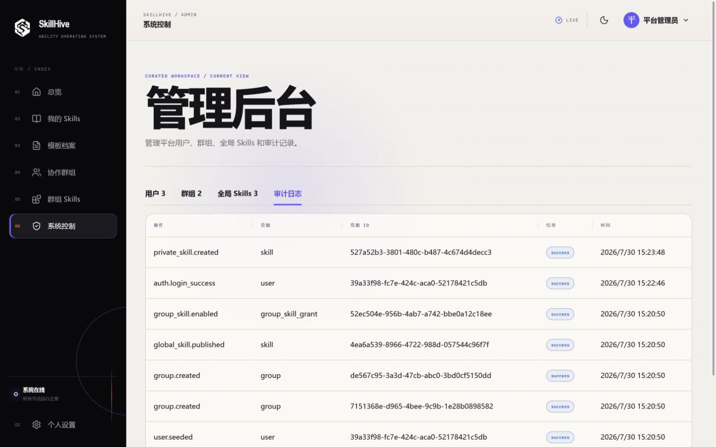Click timestamp 2026/7/30 15:22:46
The width and height of the screenshot is (716, 447).
pyautogui.click(x=632, y=283)
